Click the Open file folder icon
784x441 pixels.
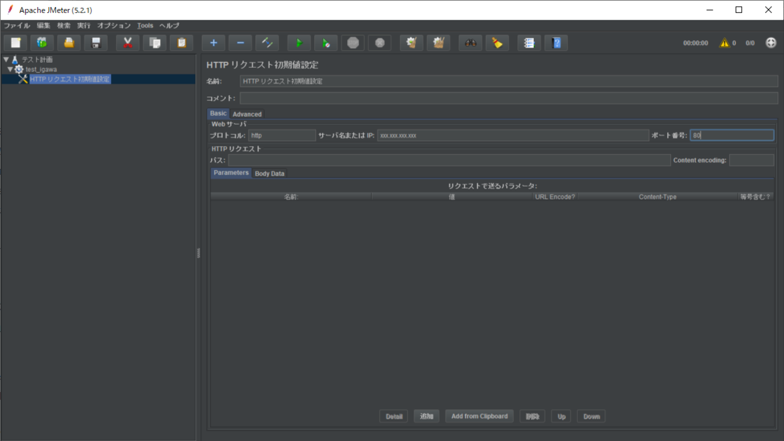click(x=69, y=43)
